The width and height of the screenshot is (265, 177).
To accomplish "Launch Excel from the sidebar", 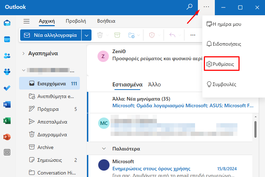I will (7, 121).
